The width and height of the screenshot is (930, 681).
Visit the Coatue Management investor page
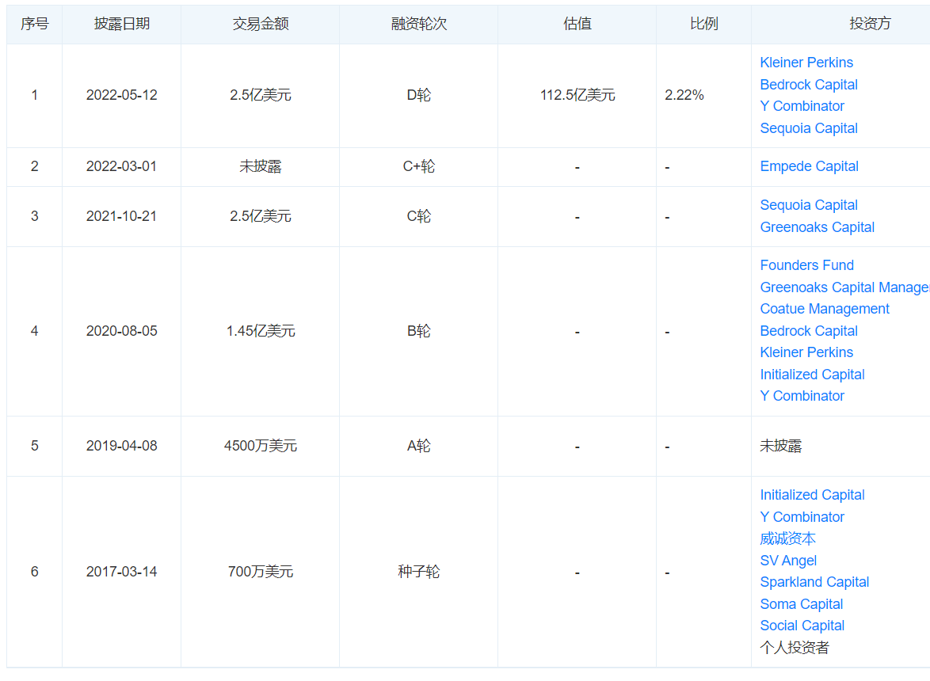[x=824, y=309]
